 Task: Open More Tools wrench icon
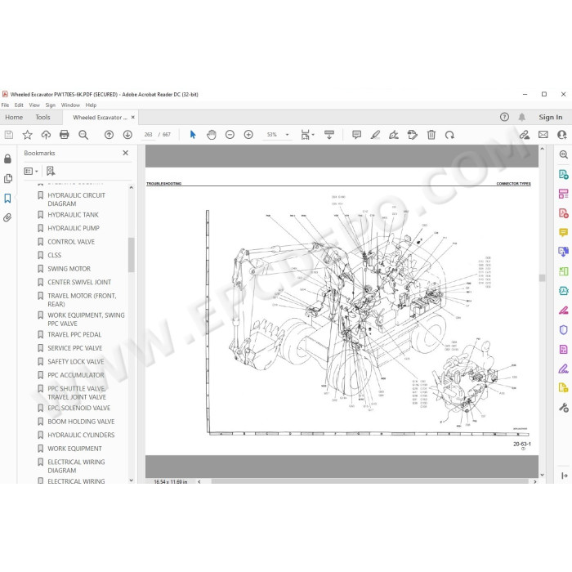point(563,408)
